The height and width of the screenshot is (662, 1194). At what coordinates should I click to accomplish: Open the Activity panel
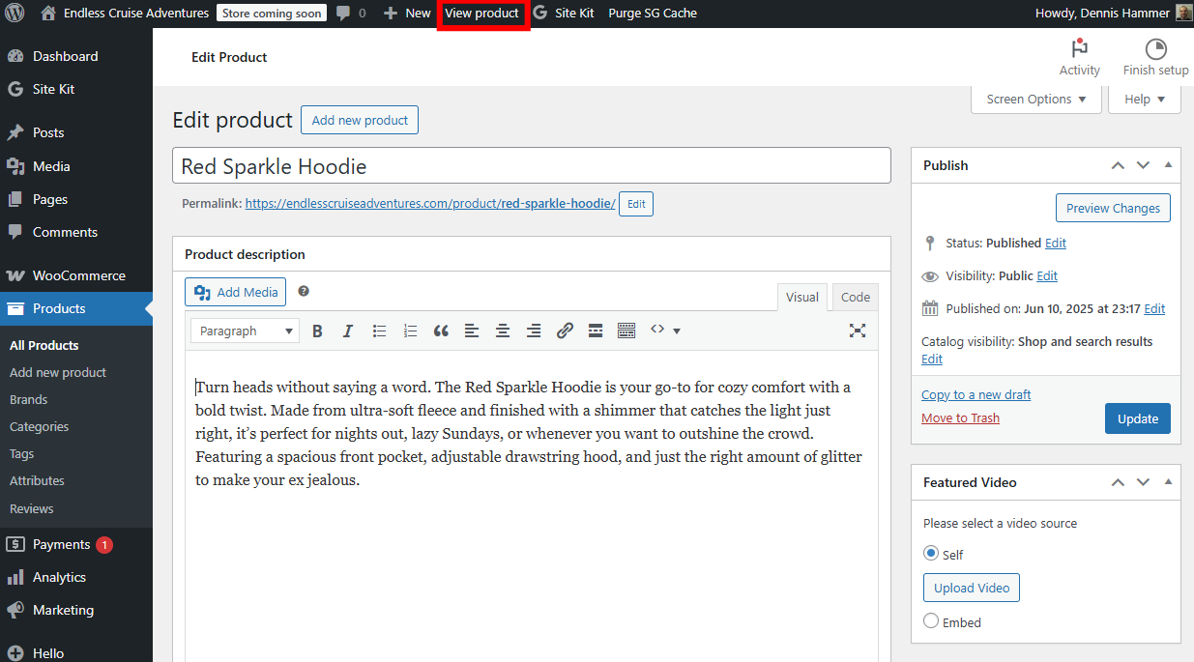[1079, 56]
